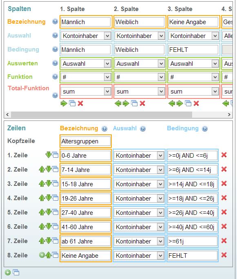Delete the 3. Spalte column
Viewport: 237px width, 279px height.
click(196, 103)
